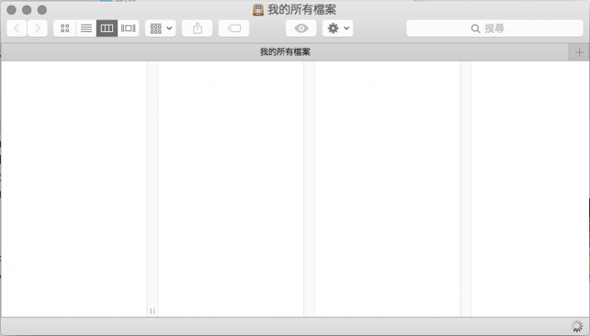
Task: Add a new tab with plus button
Action: tap(579, 52)
